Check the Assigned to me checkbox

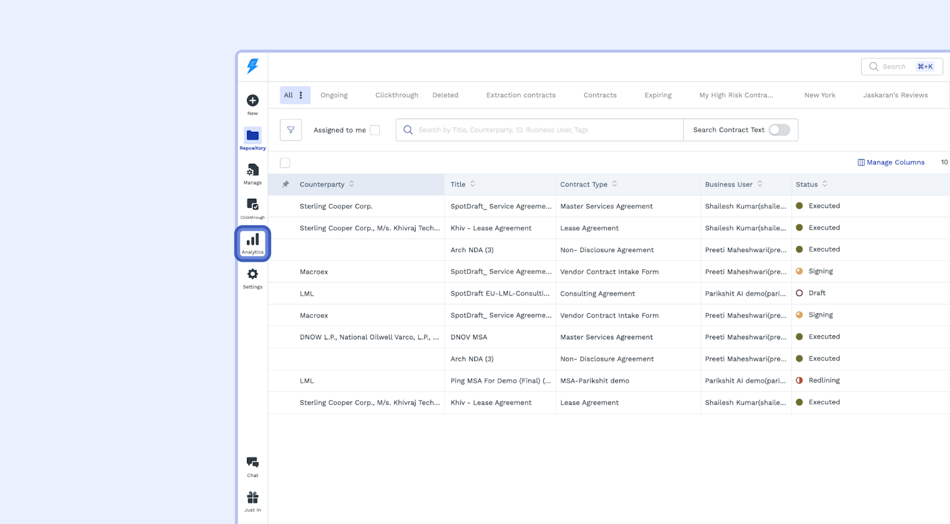tap(375, 130)
